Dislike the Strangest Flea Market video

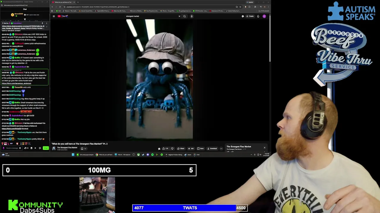172,149
